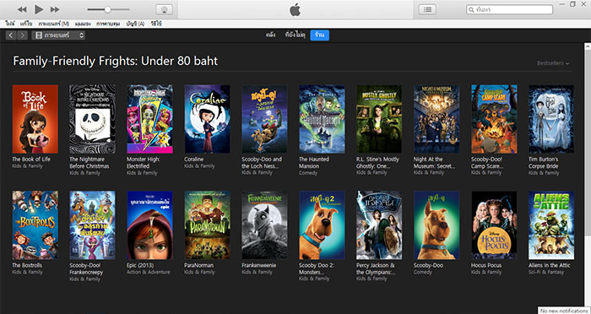The image size is (591, 314).
Task: Click the 'Coraline' title text link
Action: coord(193,159)
